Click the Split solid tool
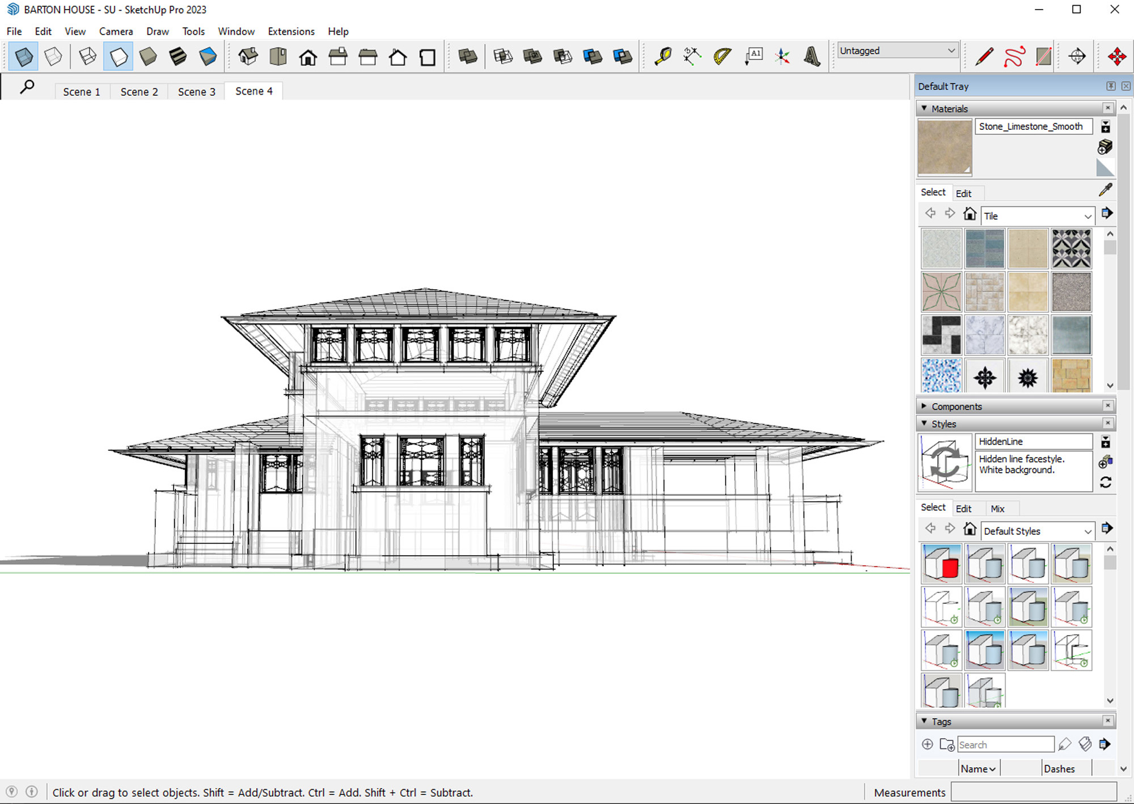The width and height of the screenshot is (1134, 804). [623, 56]
